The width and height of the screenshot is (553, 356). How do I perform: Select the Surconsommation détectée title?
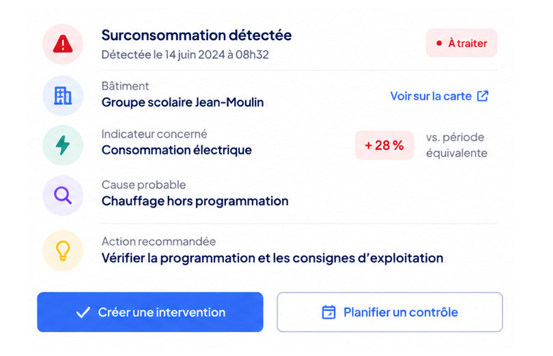[197, 35]
